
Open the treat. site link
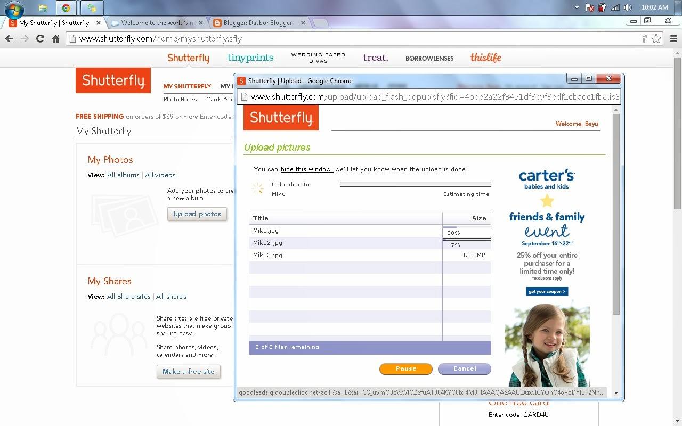pos(376,58)
